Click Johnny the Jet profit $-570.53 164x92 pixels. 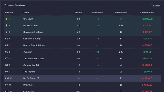coord(147,65)
